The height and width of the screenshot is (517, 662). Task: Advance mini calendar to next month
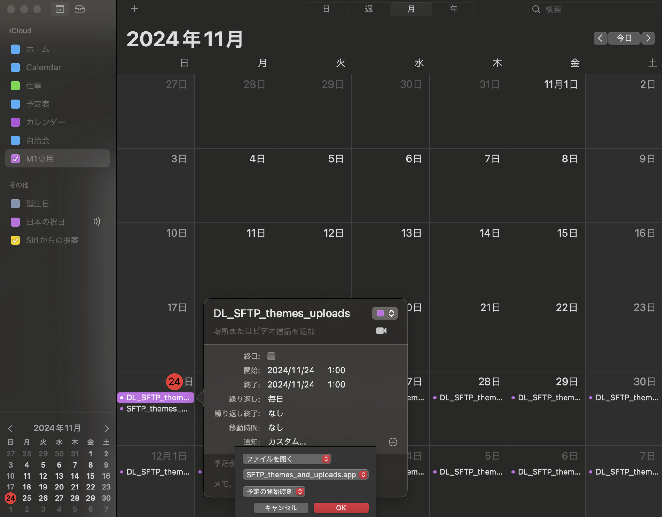pyautogui.click(x=106, y=428)
